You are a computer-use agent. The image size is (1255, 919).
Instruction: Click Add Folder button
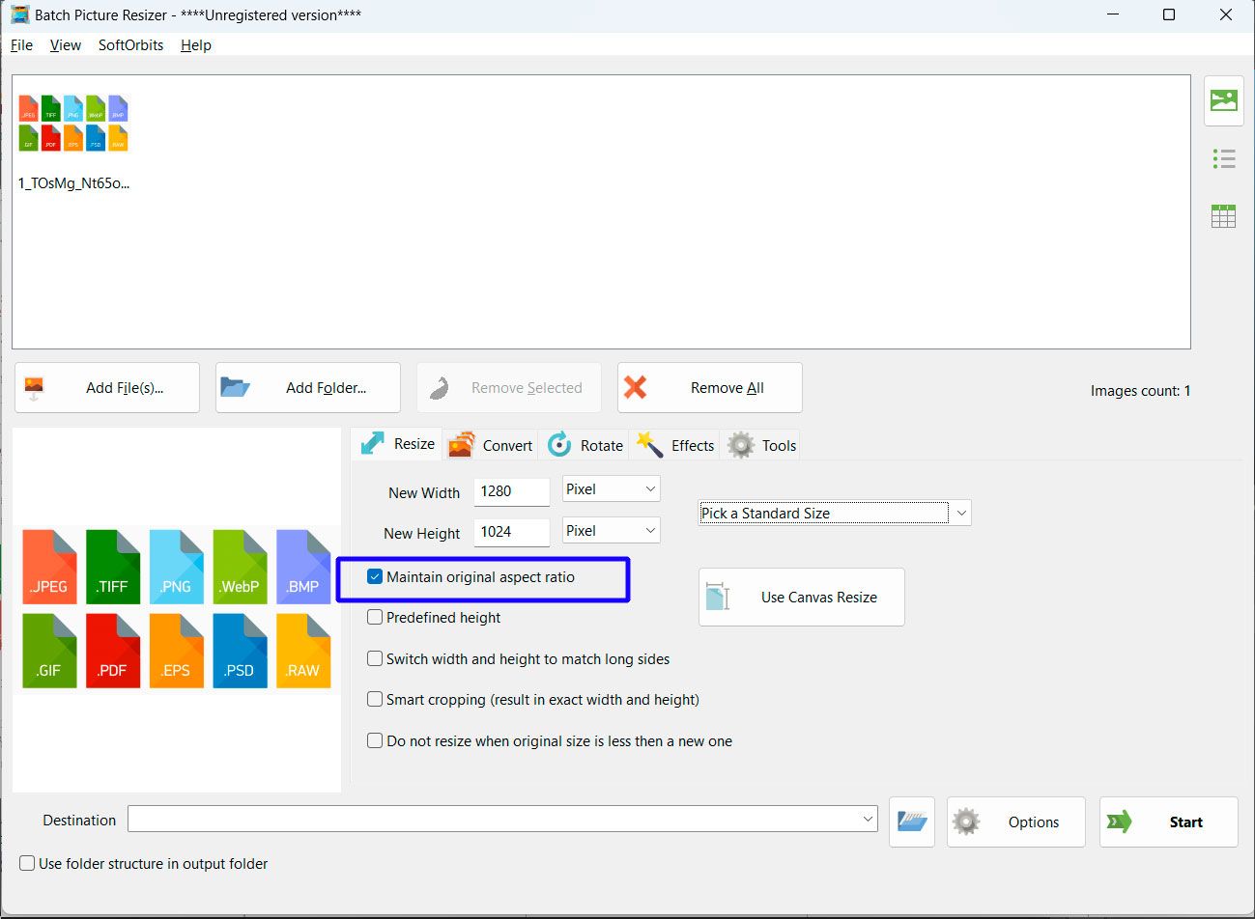(308, 388)
